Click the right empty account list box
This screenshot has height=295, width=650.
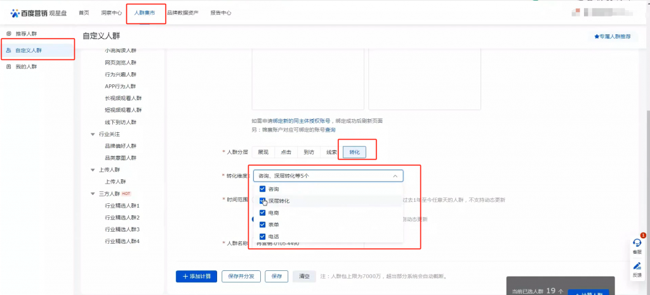point(425,78)
